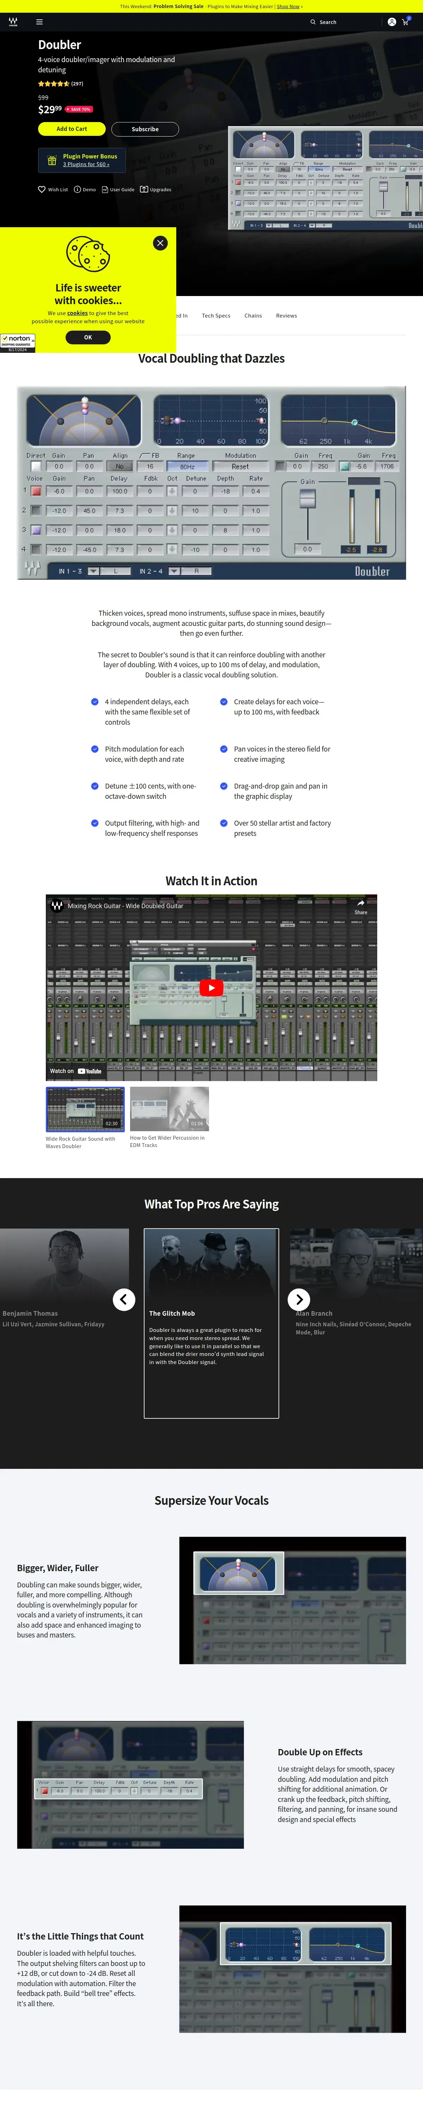Toggle the Voice 1 Oct switch
The height and width of the screenshot is (2117, 423).
click(x=172, y=491)
